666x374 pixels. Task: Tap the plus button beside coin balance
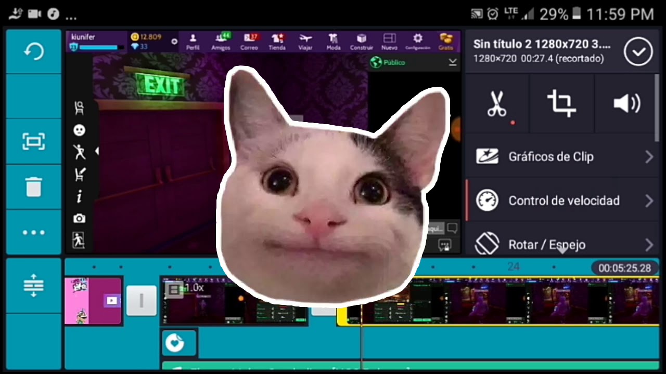point(174,42)
